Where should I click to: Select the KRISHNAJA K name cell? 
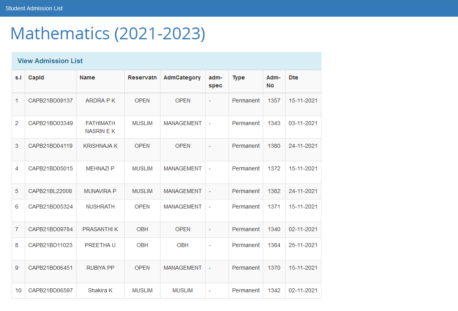point(100,146)
